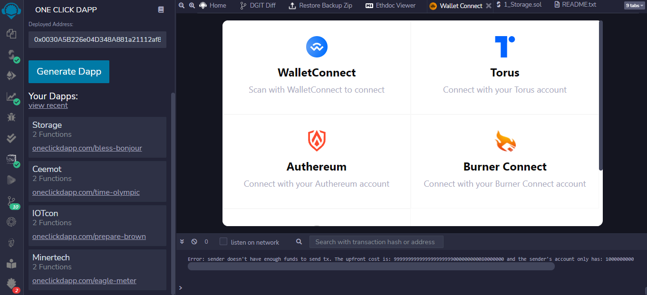Enable the listen on network checkbox

pos(223,242)
